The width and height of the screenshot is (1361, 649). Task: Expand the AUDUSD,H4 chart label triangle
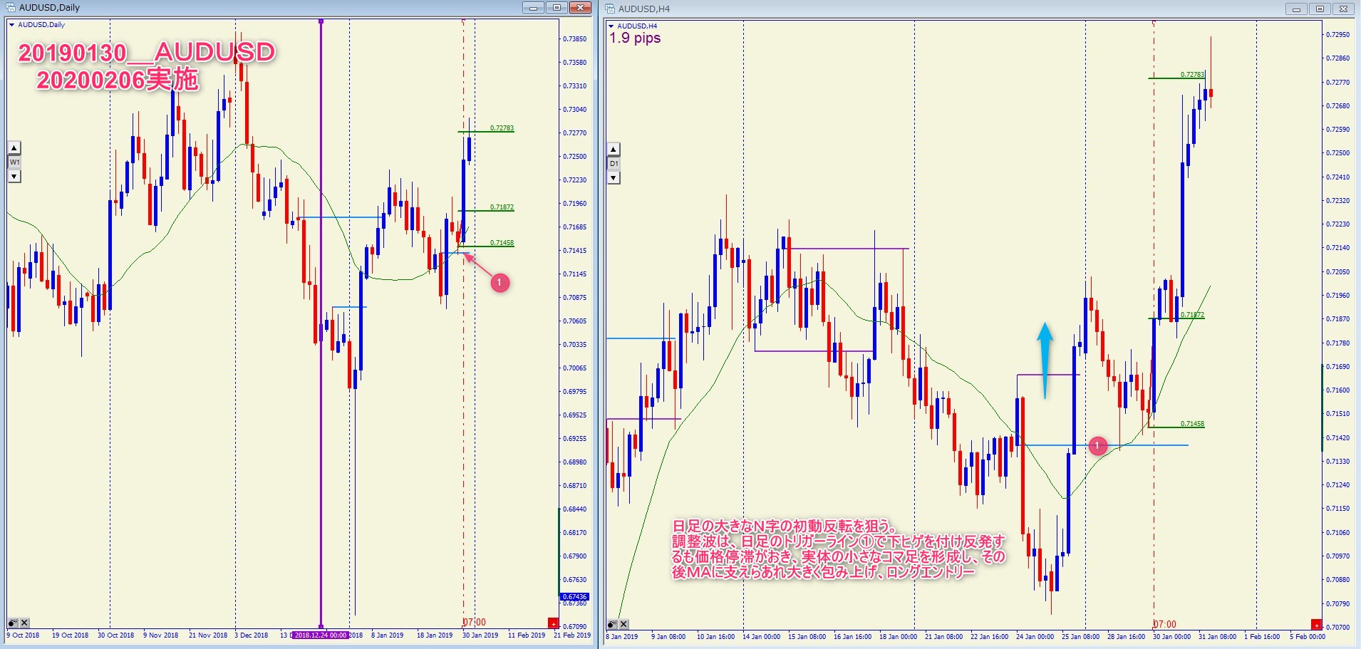pyautogui.click(x=611, y=26)
